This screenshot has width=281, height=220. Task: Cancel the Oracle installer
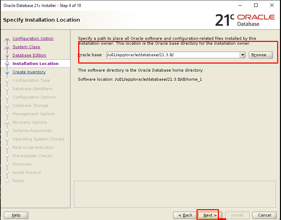pos(264,215)
